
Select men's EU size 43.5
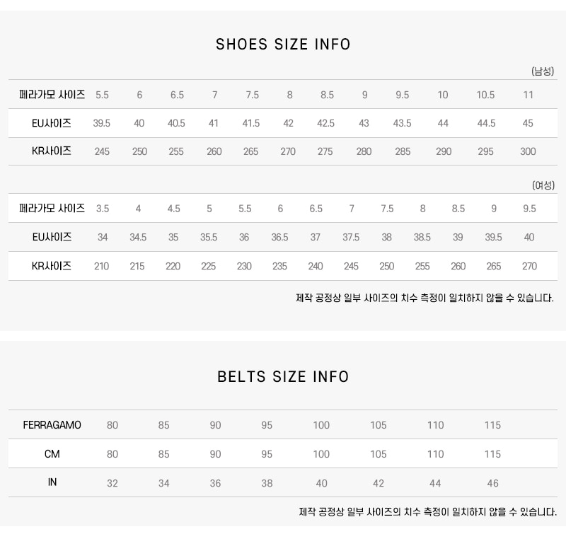pyautogui.click(x=402, y=123)
